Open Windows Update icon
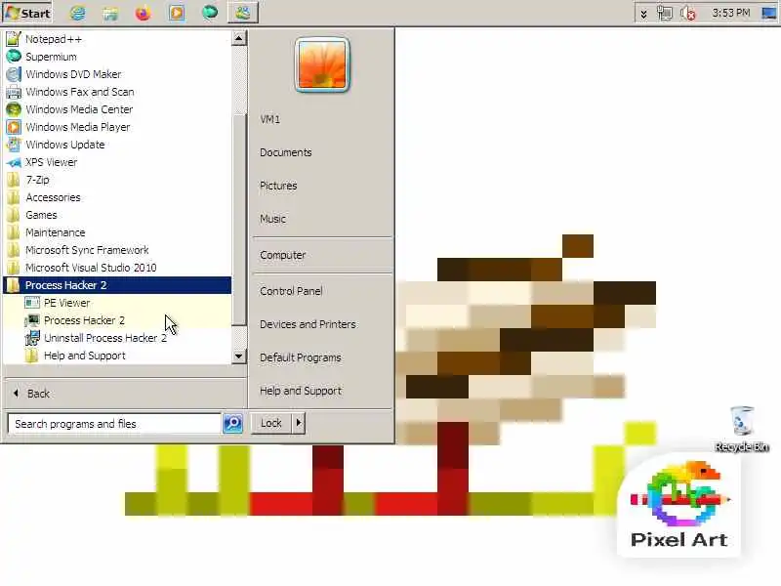The width and height of the screenshot is (781, 586). click(14, 145)
